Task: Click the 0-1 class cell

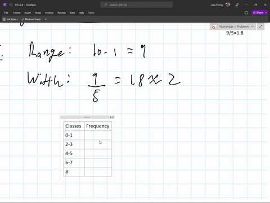Action: [74, 135]
